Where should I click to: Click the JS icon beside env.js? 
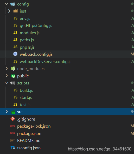(15, 18)
